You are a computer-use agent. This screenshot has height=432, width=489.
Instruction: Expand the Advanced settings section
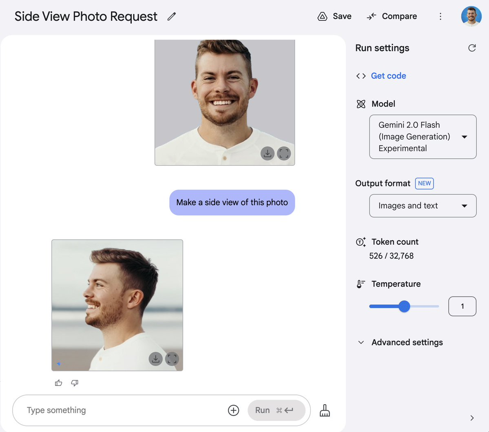[400, 343]
